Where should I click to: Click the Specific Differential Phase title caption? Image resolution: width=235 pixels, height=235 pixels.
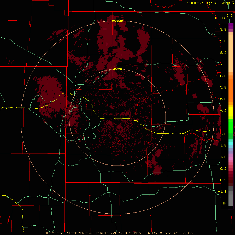[119, 233]
